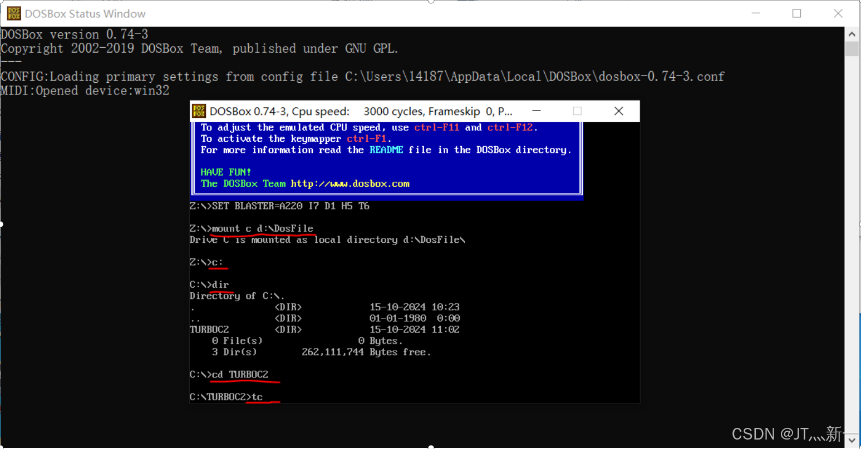Click the 'Z:\>c:' command line
This screenshot has height=449, width=861.
(x=206, y=262)
